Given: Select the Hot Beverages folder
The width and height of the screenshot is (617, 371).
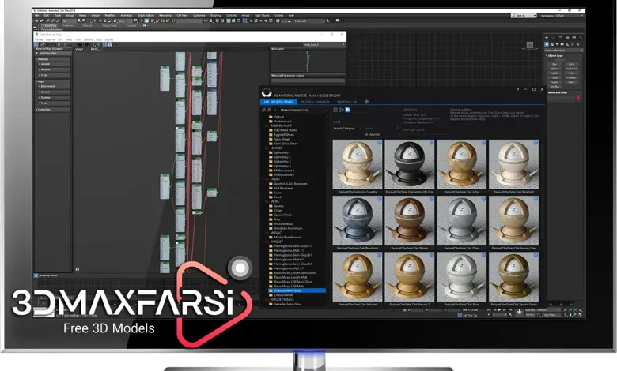Looking at the screenshot, I should point(284,188).
